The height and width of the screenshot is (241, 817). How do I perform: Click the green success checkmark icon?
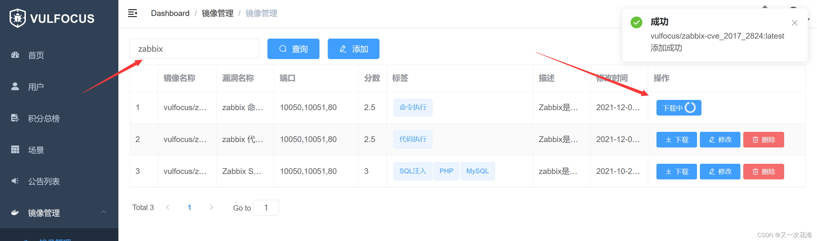[x=636, y=22]
